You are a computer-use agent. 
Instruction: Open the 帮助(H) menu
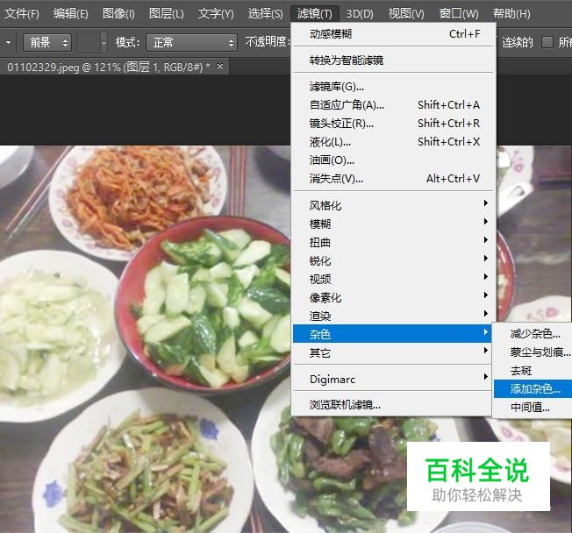(x=511, y=13)
